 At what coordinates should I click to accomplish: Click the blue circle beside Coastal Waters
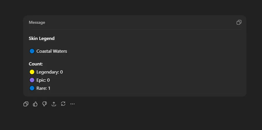pyautogui.click(x=32, y=51)
